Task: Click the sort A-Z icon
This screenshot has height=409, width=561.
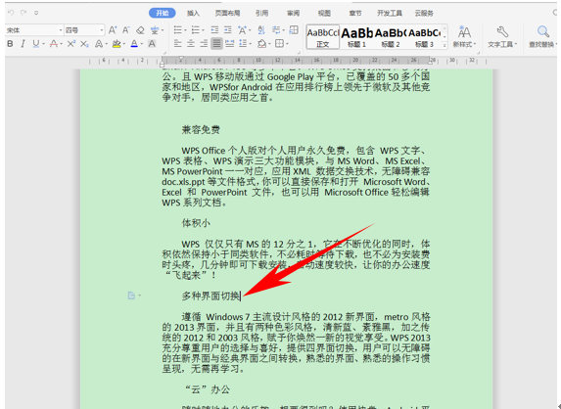Action: [x=261, y=30]
